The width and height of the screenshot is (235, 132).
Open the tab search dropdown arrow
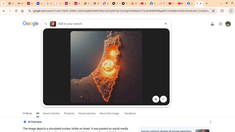[3, 3]
